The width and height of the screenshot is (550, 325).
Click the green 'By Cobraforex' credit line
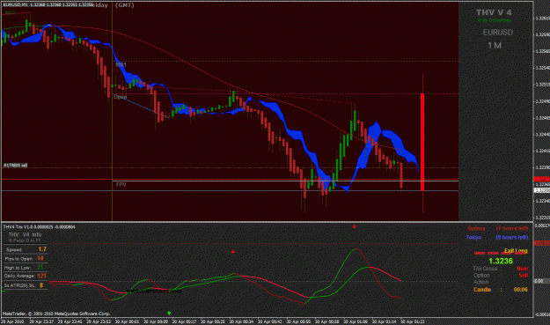[x=495, y=20]
